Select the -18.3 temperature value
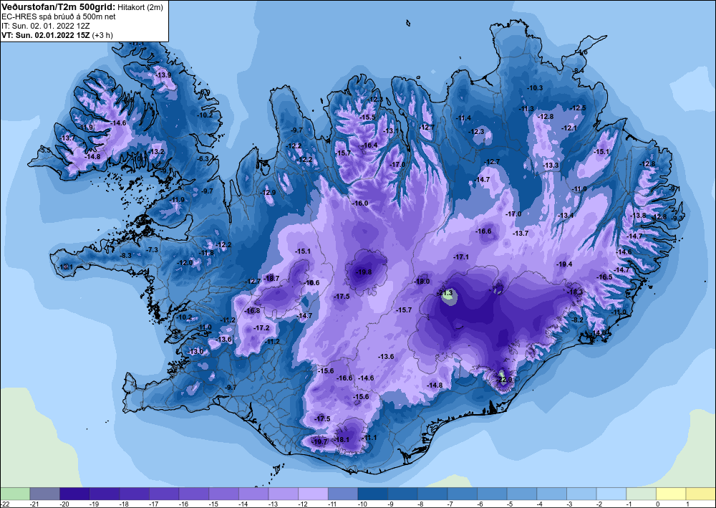The height and width of the screenshot is (508, 716). (576, 292)
